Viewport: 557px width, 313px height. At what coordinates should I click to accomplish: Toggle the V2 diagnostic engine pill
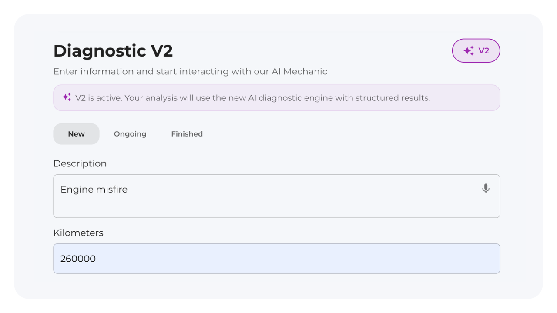pyautogui.click(x=476, y=51)
